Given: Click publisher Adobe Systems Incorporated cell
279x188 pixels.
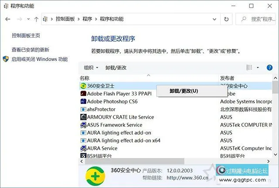Looking at the screenshot, I should [246, 102].
